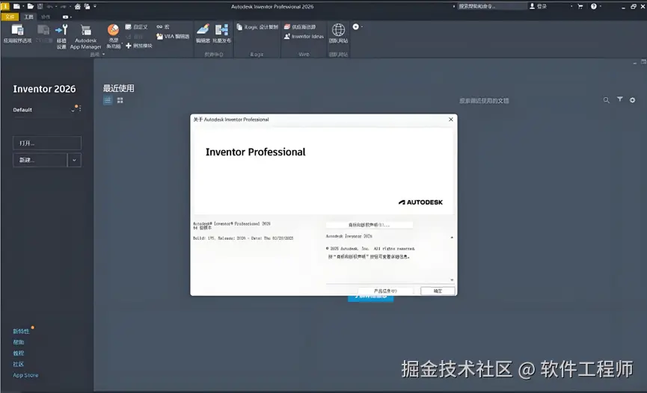Click 亮显新功能 (Highlight New) icon

click(x=113, y=30)
